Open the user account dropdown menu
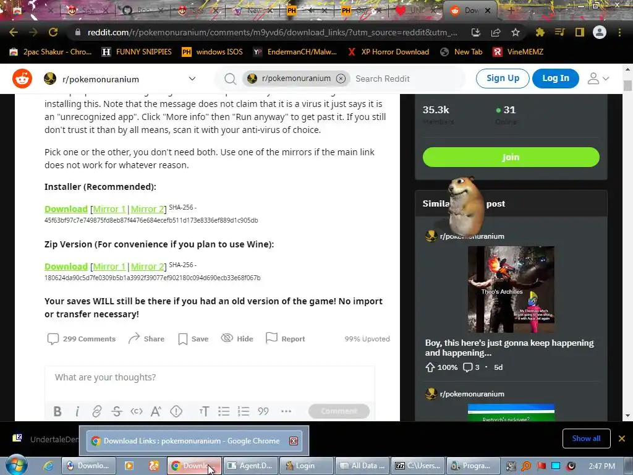The height and width of the screenshot is (475, 633). 598,79
